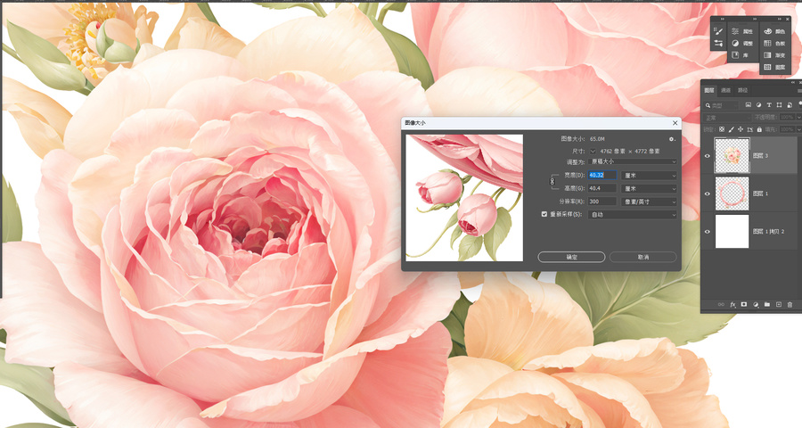Add a layer mask

744,305
